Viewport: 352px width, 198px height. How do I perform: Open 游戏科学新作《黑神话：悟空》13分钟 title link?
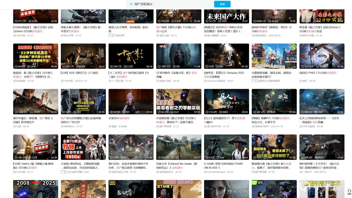272,29
